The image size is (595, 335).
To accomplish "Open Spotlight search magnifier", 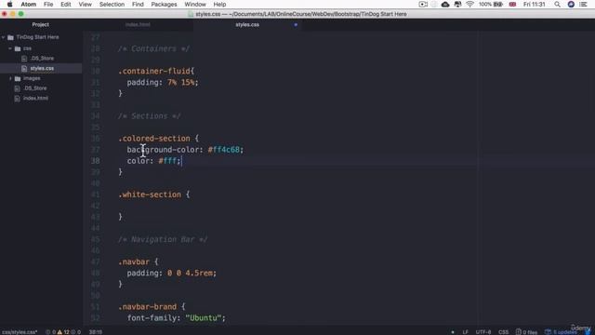I will (x=557, y=5).
